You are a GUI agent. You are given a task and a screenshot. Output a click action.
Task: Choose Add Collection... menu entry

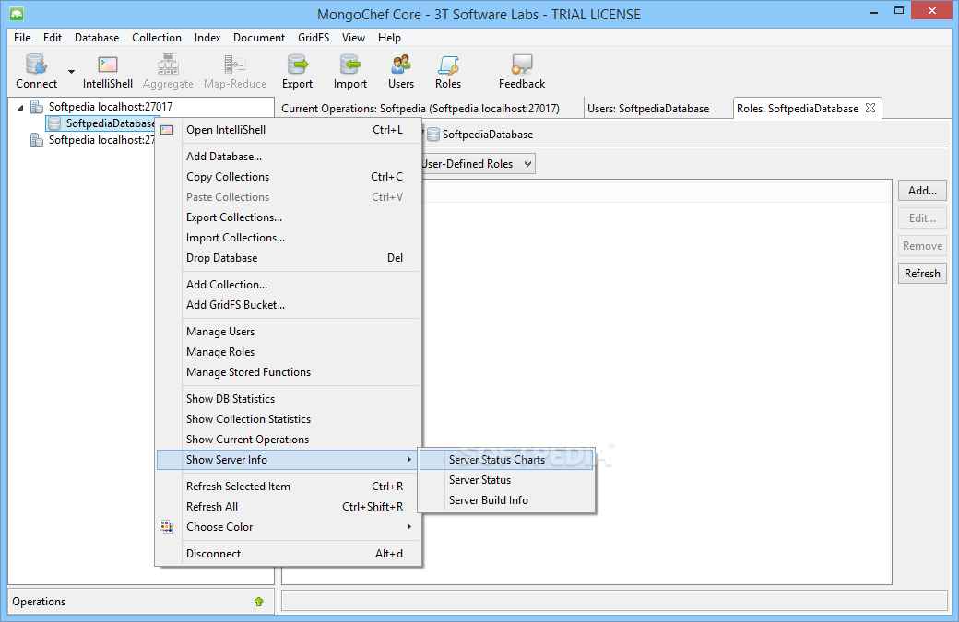(289, 284)
